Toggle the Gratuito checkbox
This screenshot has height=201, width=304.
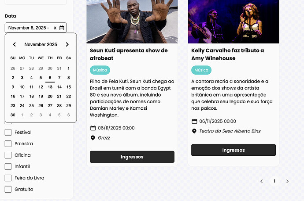[8, 189]
